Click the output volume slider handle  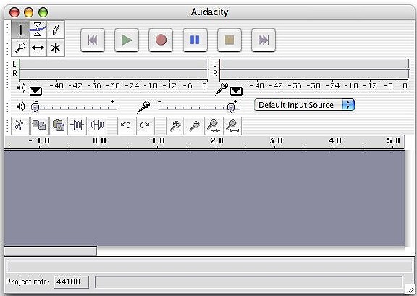pos(35,108)
